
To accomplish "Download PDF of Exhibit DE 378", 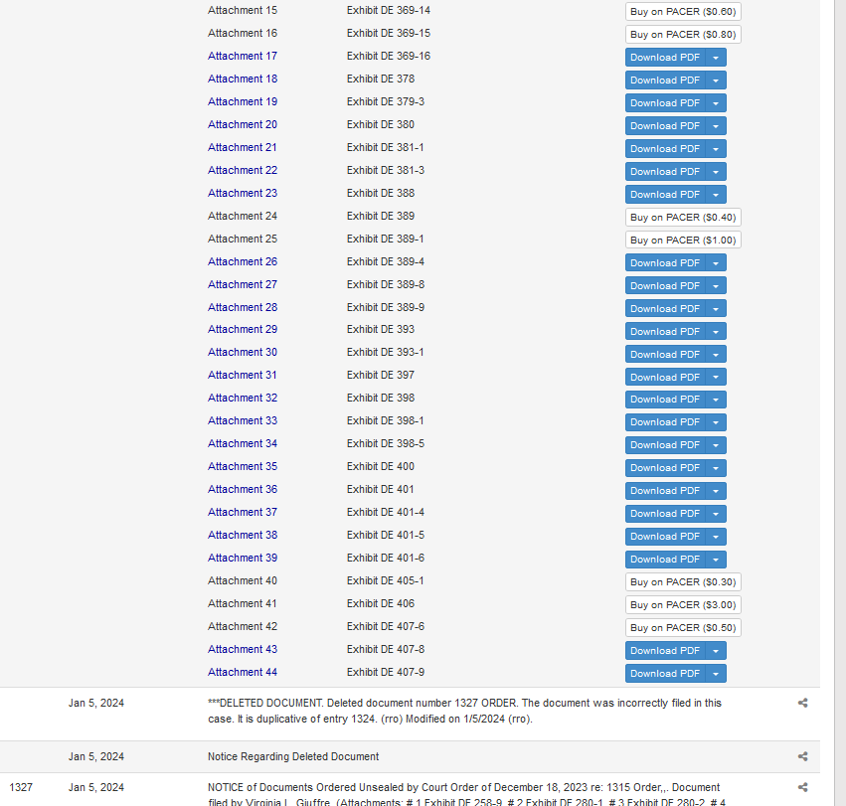I will [665, 80].
